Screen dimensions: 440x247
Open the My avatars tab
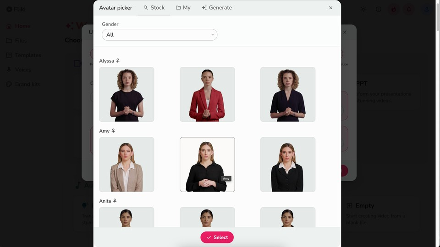coord(183,8)
